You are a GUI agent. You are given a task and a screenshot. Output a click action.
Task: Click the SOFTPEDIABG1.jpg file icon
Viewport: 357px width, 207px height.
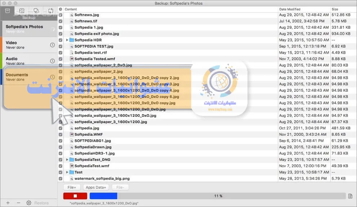pyautogui.click(x=71, y=141)
